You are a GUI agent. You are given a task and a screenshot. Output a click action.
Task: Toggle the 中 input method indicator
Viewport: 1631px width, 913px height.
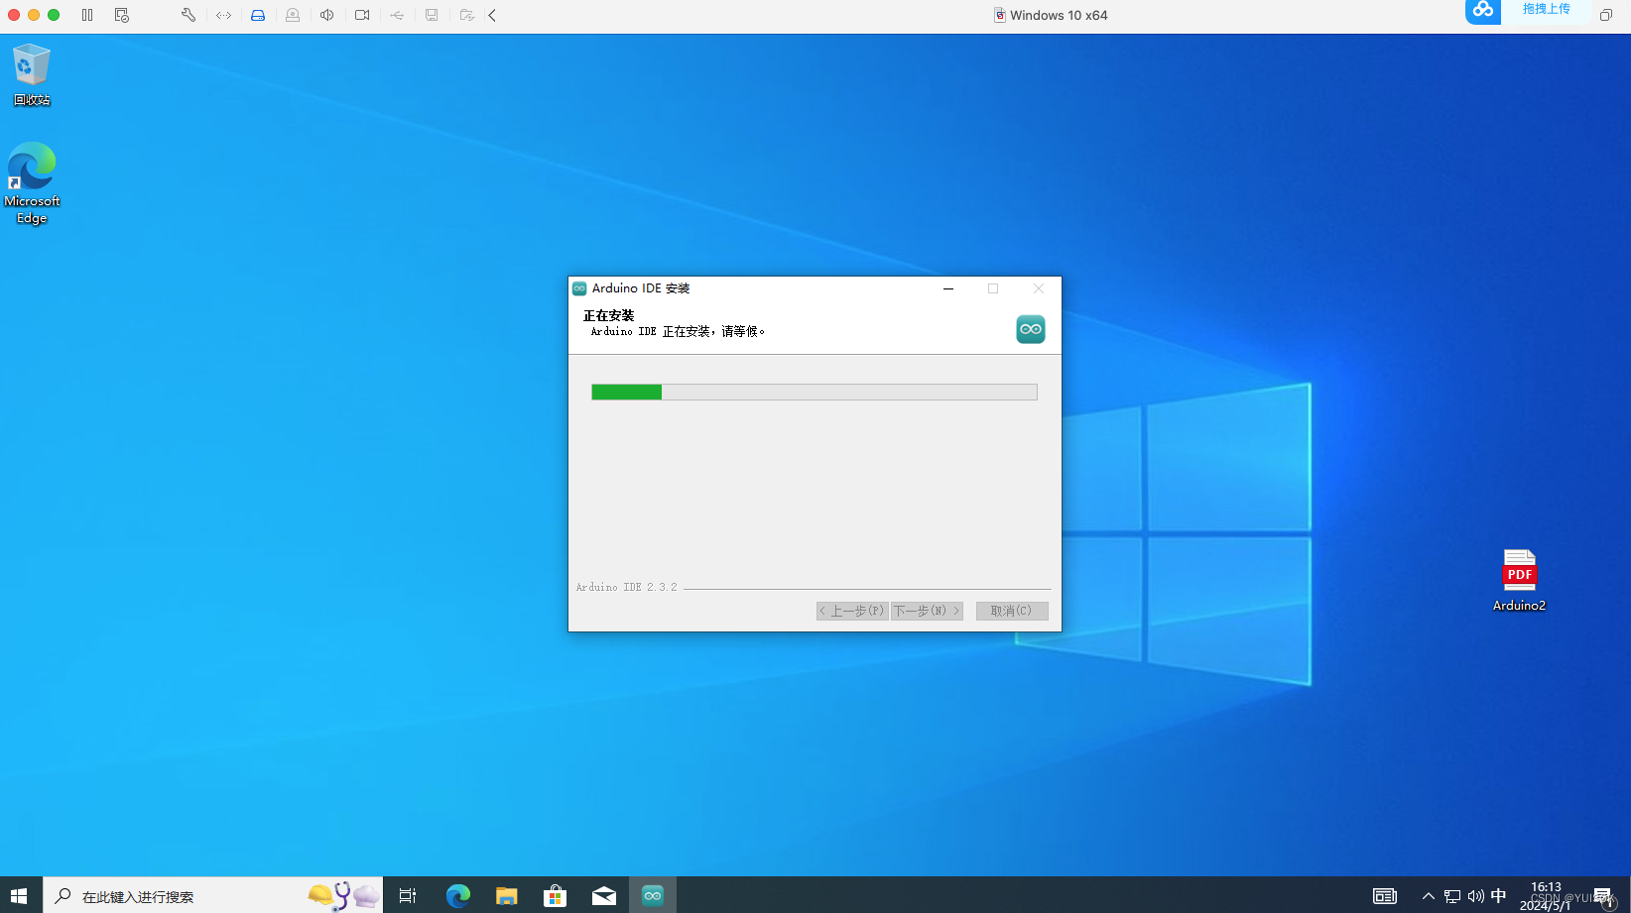pyautogui.click(x=1499, y=896)
